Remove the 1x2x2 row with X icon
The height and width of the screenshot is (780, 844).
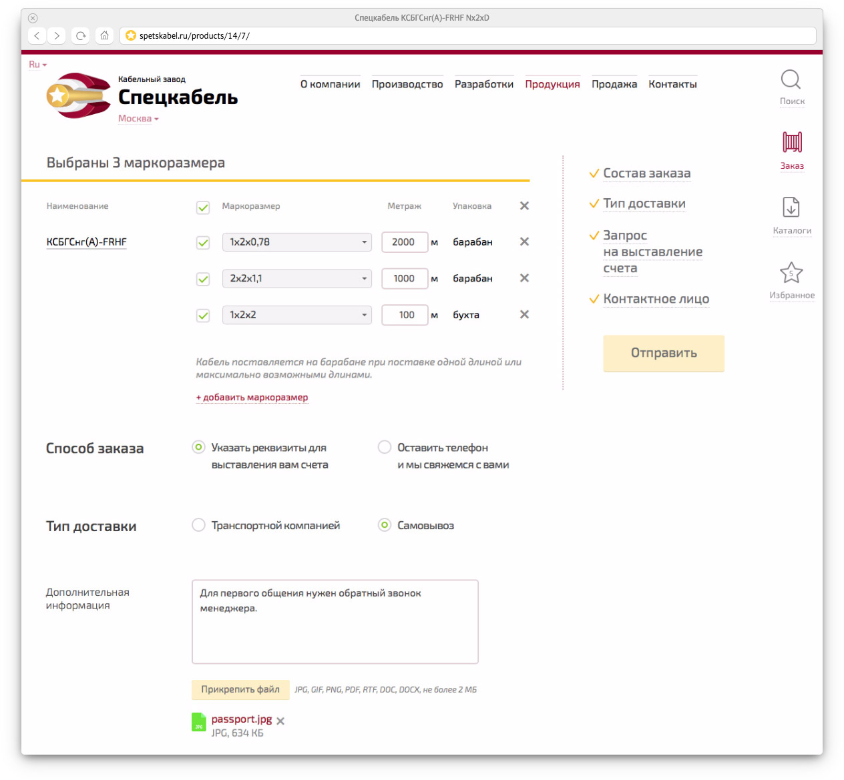coord(524,314)
